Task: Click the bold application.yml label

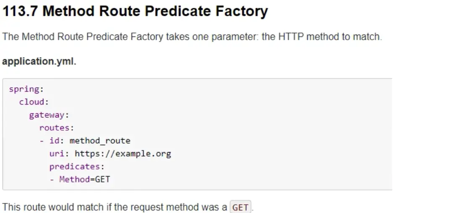Action: [x=39, y=61]
